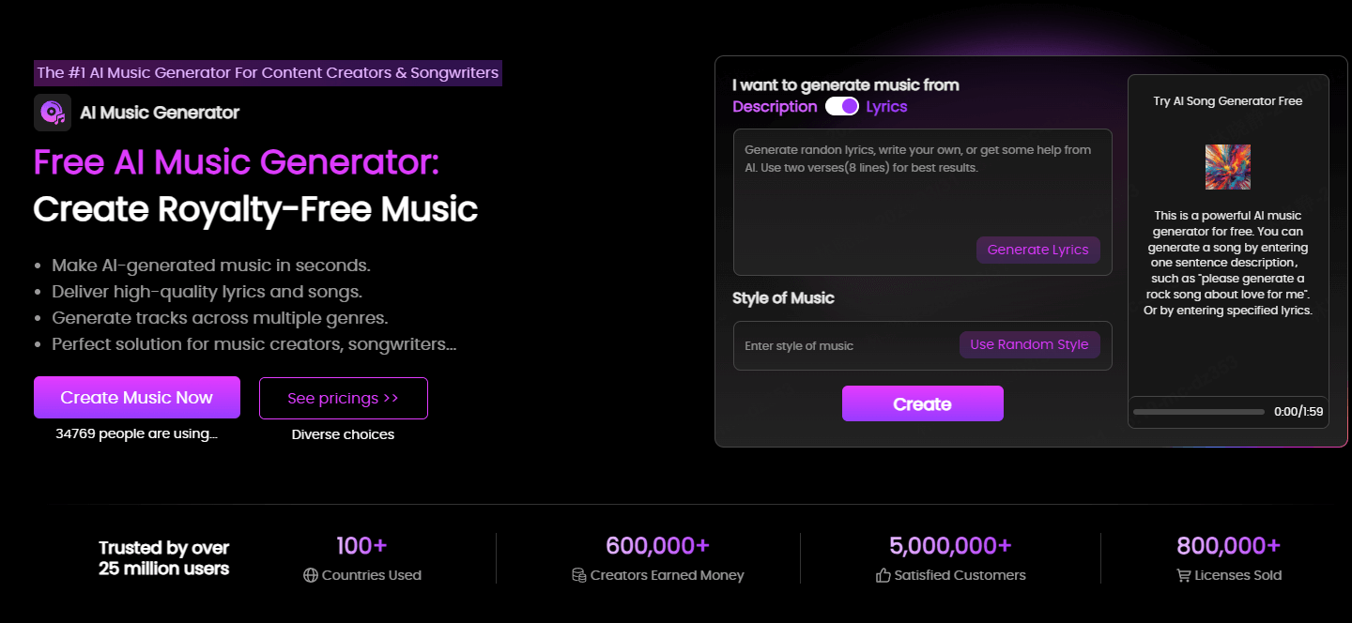This screenshot has height=623, width=1352.
Task: Click the globe icon beside Countries Used
Action: point(311,575)
